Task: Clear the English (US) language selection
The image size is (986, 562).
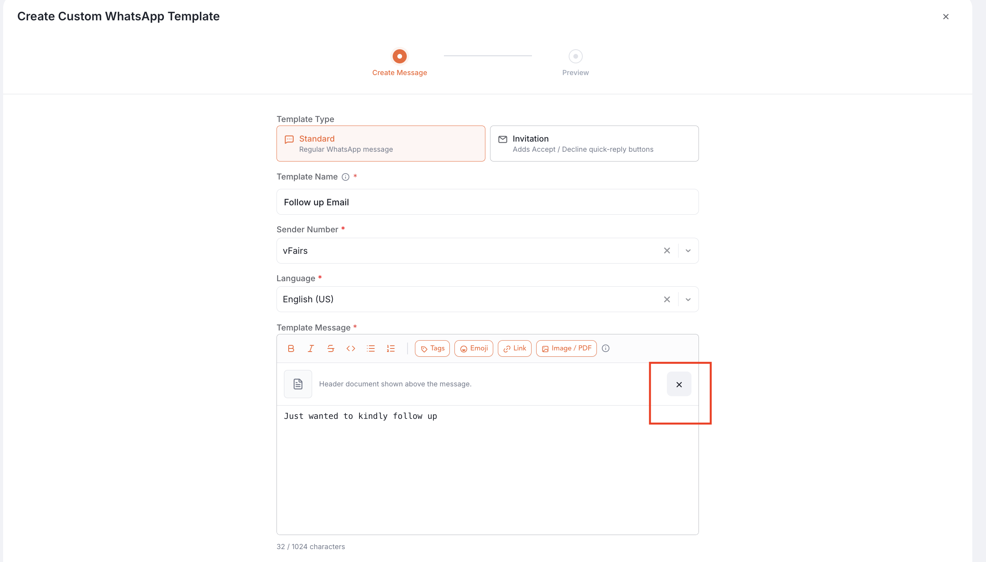Action: click(667, 300)
